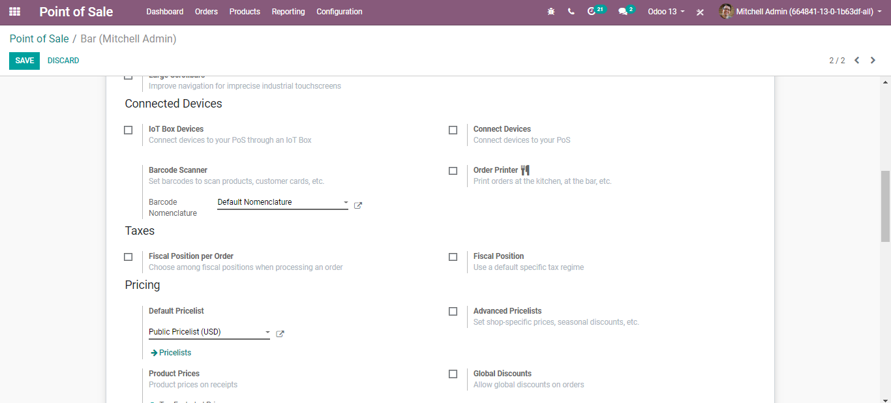Follow the Pricelists link
891x403 pixels.
pyautogui.click(x=171, y=353)
